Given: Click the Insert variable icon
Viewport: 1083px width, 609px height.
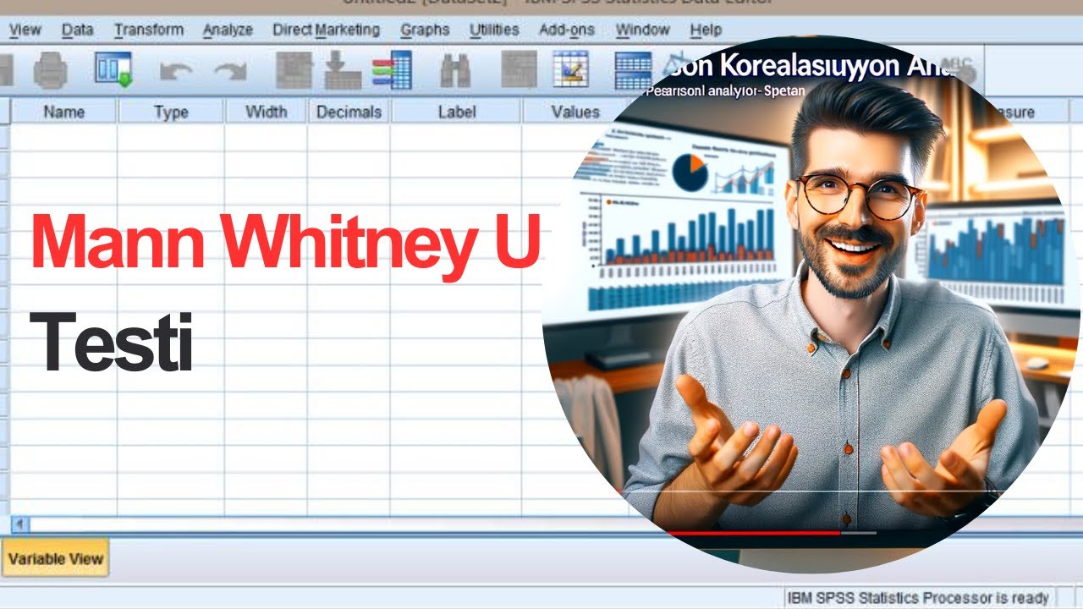Looking at the screenshot, I should pyautogui.click(x=571, y=70).
